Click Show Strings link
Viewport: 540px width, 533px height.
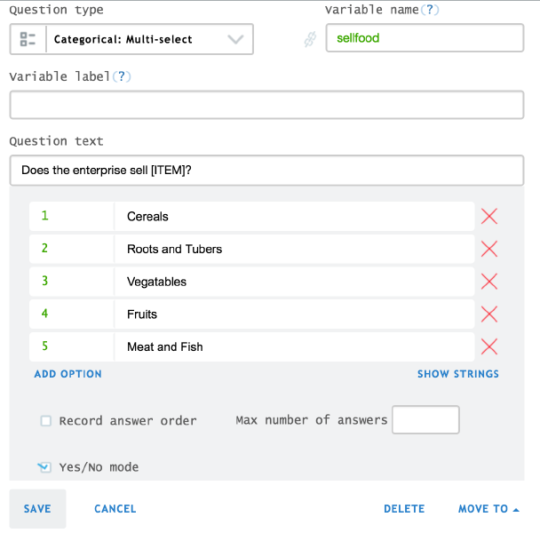458,374
